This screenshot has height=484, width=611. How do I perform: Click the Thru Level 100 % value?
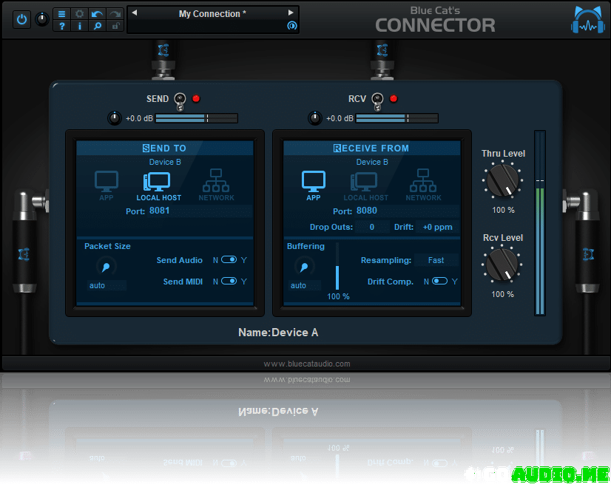point(503,211)
